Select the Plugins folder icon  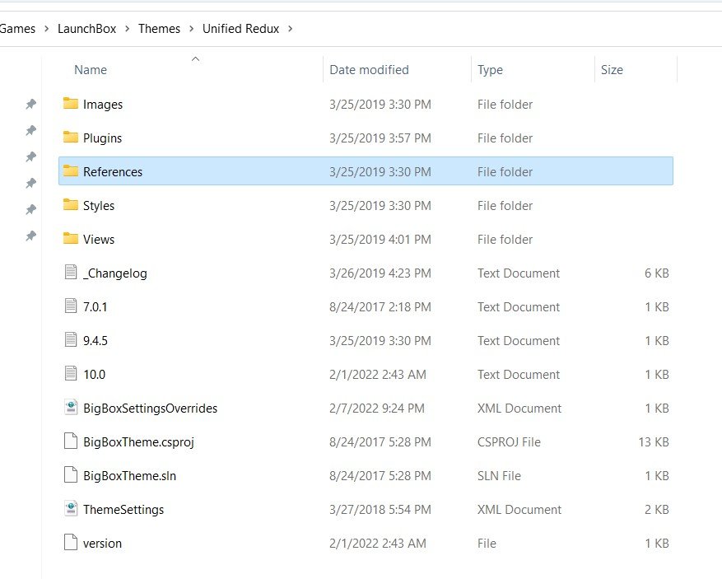[71, 137]
